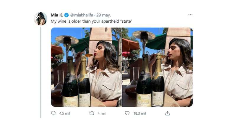Open Mia K.'s profile avatar
Viewport: 227px width, 127px height.
pyautogui.click(x=40, y=19)
